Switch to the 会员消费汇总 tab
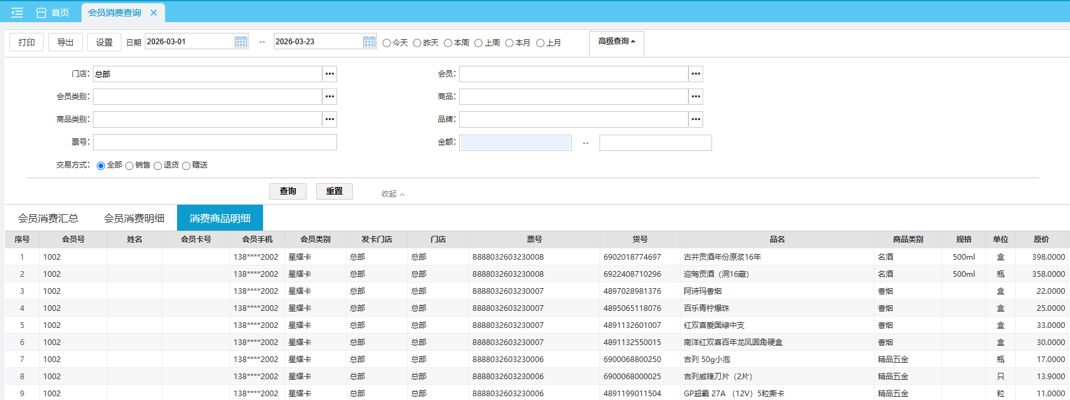 (x=48, y=218)
